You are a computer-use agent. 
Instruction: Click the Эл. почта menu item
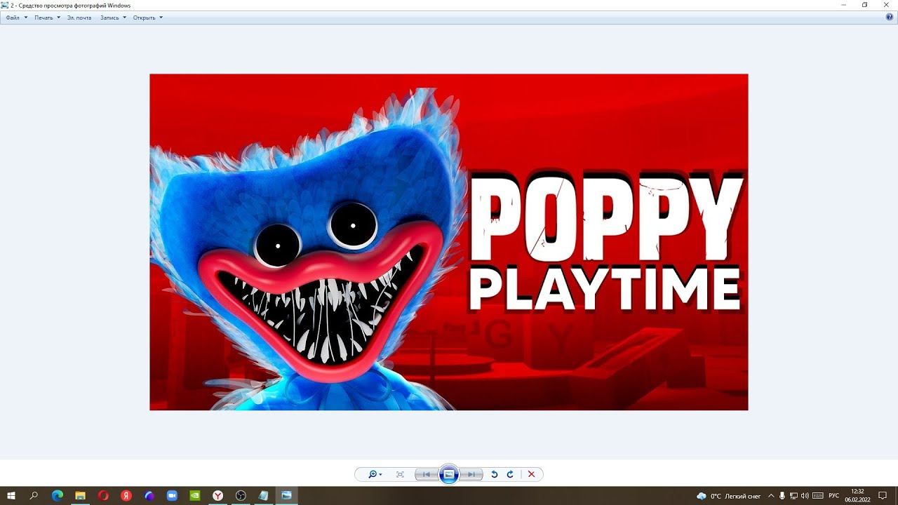click(79, 18)
